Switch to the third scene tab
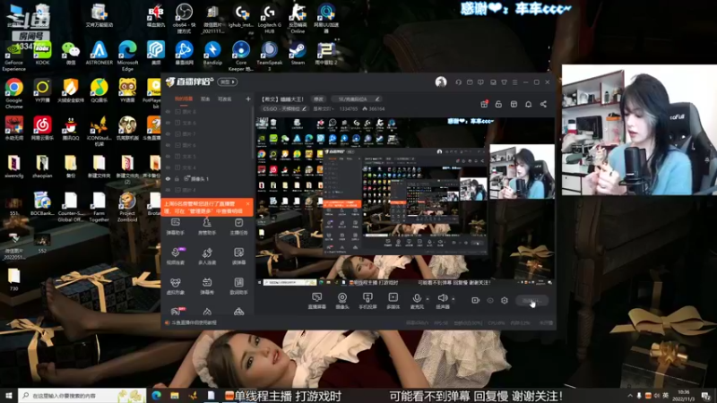Viewport: 717px width, 403px height. pos(225,99)
